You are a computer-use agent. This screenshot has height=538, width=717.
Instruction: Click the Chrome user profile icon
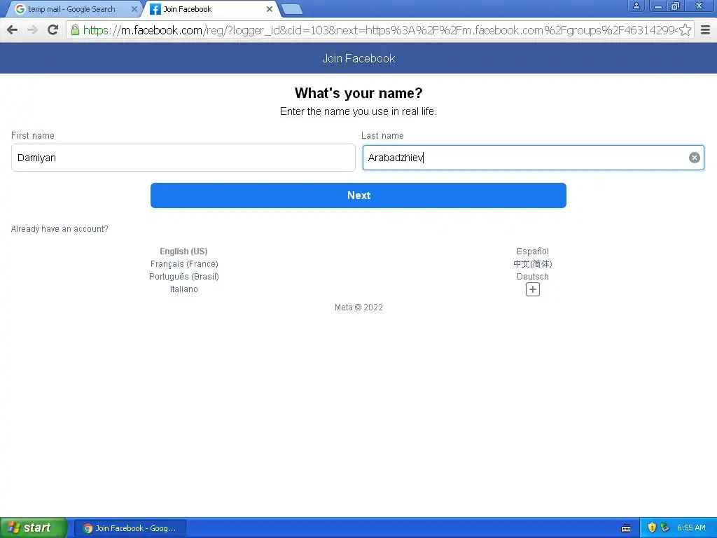[636, 6]
